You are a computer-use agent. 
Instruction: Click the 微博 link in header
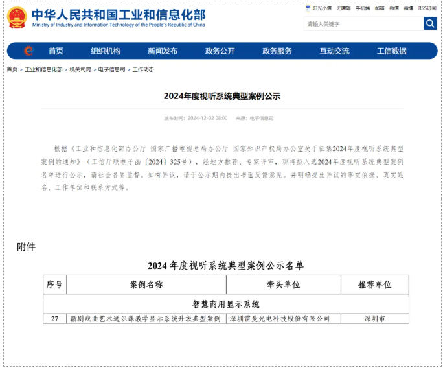tap(408, 8)
